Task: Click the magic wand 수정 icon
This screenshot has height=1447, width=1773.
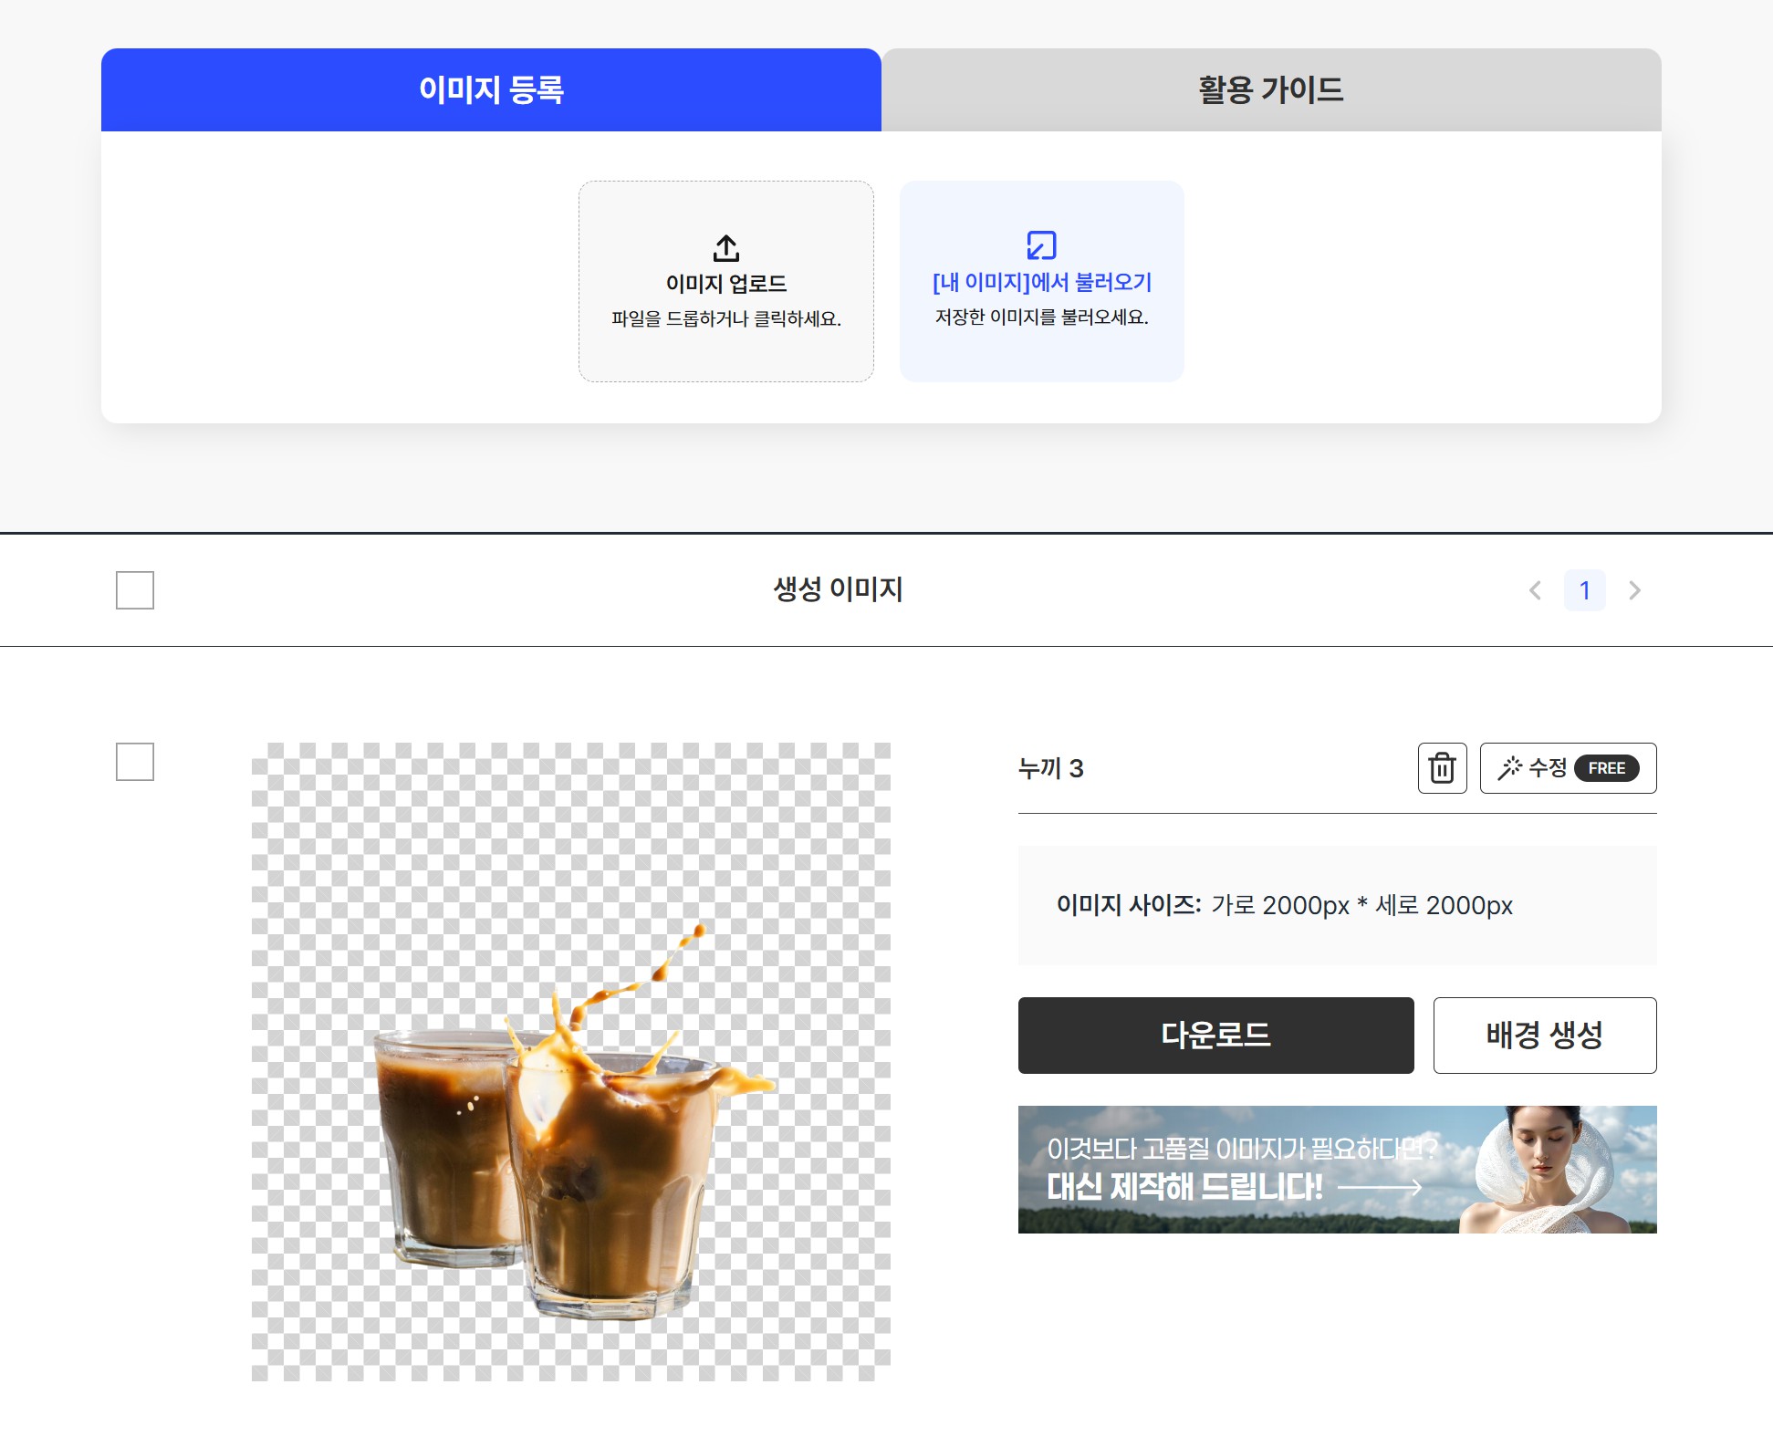Action: (1509, 768)
